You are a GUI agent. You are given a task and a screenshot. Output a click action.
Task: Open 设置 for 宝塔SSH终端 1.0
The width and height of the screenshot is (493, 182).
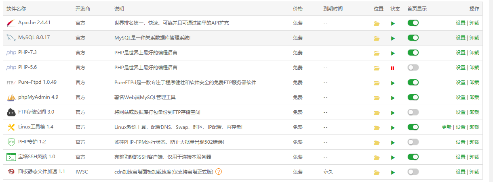coord(461,157)
